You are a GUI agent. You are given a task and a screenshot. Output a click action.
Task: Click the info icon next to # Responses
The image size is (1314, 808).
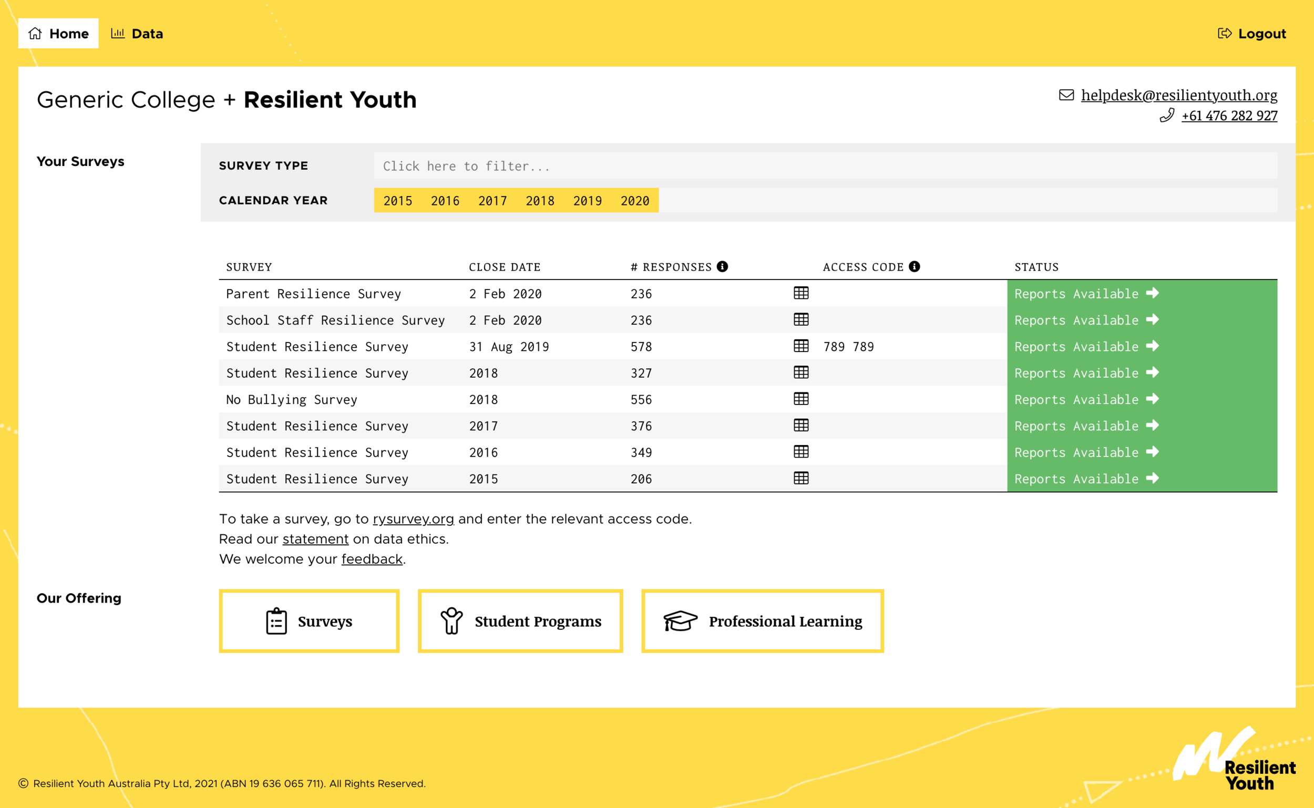click(722, 266)
